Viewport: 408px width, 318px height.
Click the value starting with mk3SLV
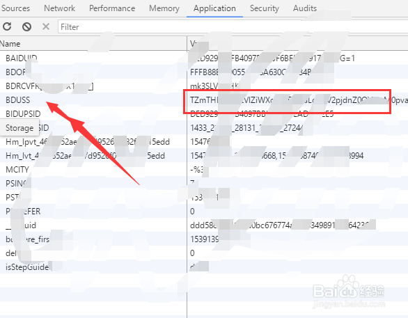click(215, 86)
